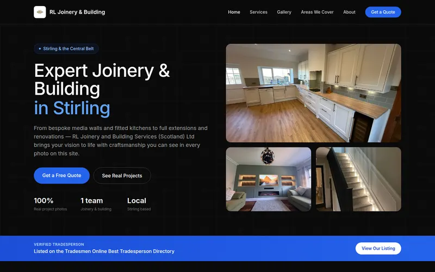Click the 'in Stirling' blue heading text
435x272 pixels.
72,108
